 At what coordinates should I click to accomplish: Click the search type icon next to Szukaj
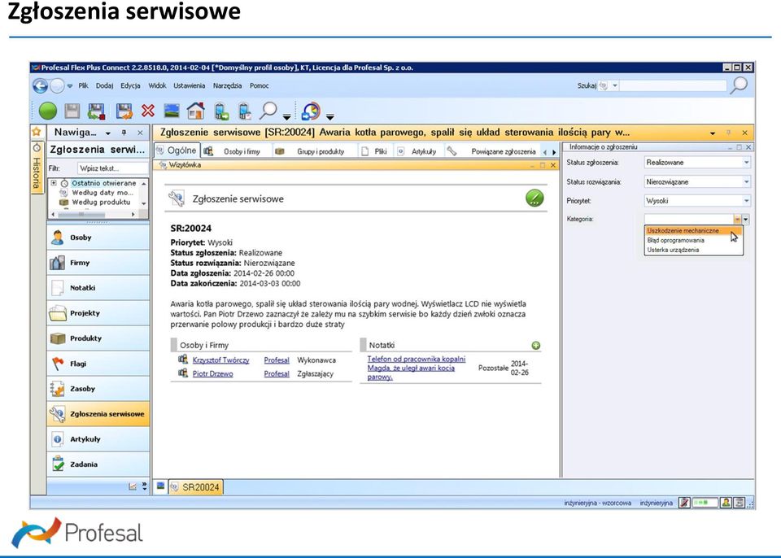tap(604, 85)
